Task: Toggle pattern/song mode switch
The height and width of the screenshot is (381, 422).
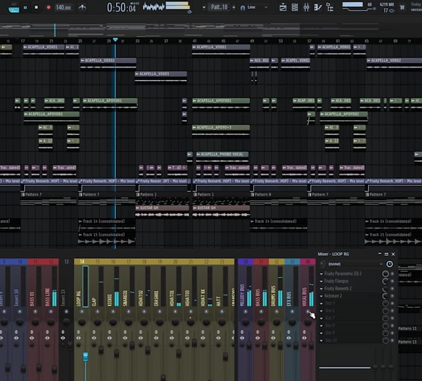Action: (x=14, y=8)
